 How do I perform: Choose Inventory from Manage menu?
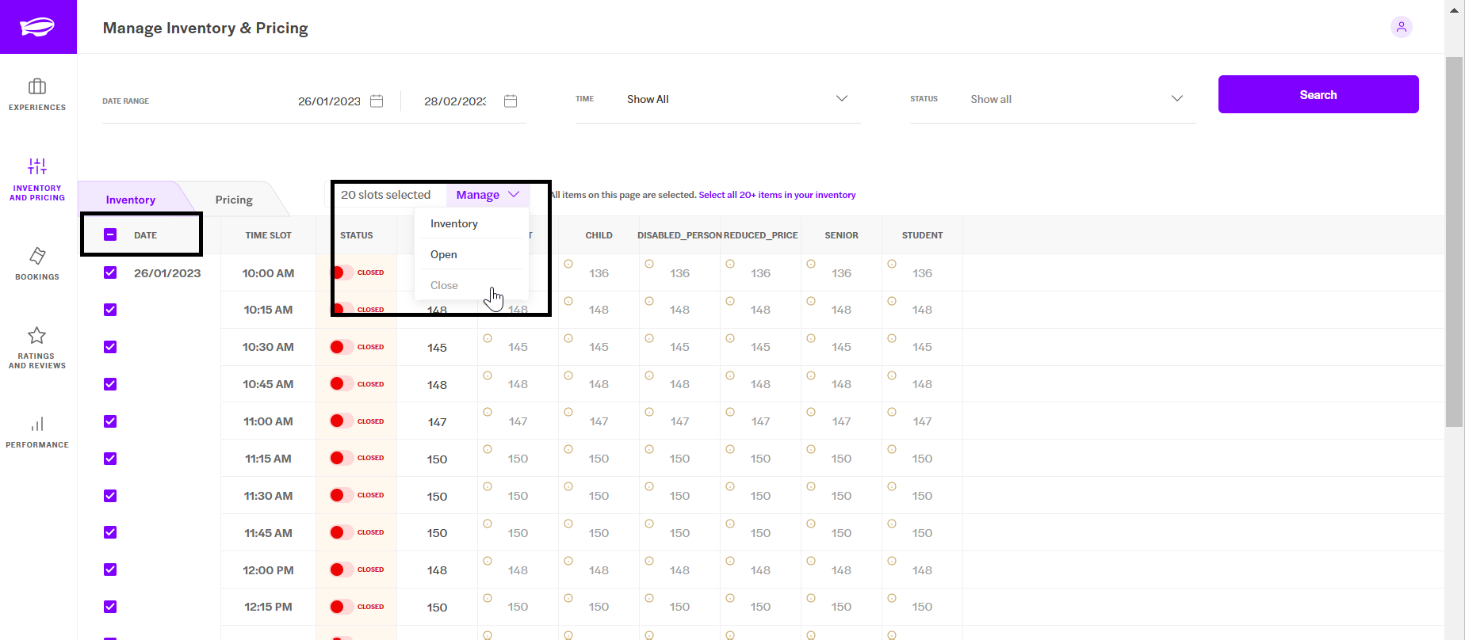coord(472,223)
